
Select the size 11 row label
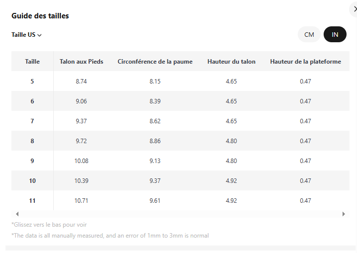click(32, 201)
